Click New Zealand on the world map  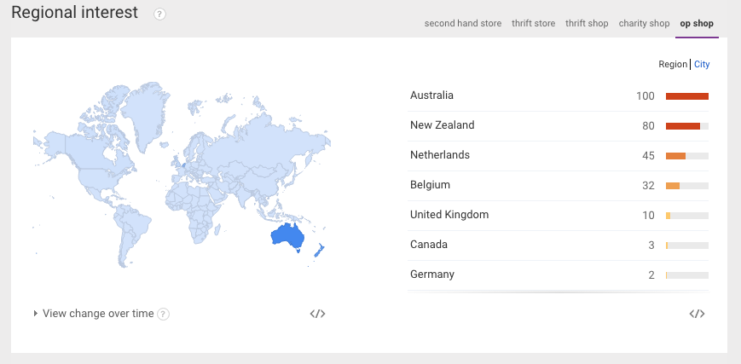[320, 250]
